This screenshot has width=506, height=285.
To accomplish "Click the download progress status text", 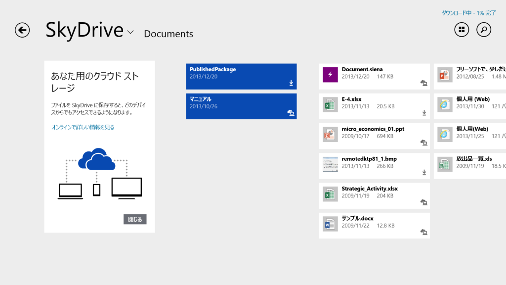I will pos(469,13).
